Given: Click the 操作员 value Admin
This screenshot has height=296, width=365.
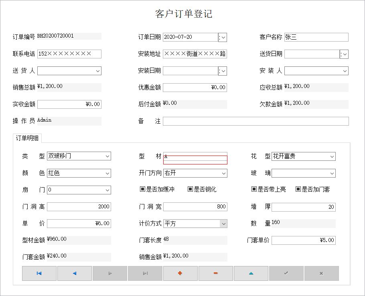Looking at the screenshot, I should click(x=44, y=120).
